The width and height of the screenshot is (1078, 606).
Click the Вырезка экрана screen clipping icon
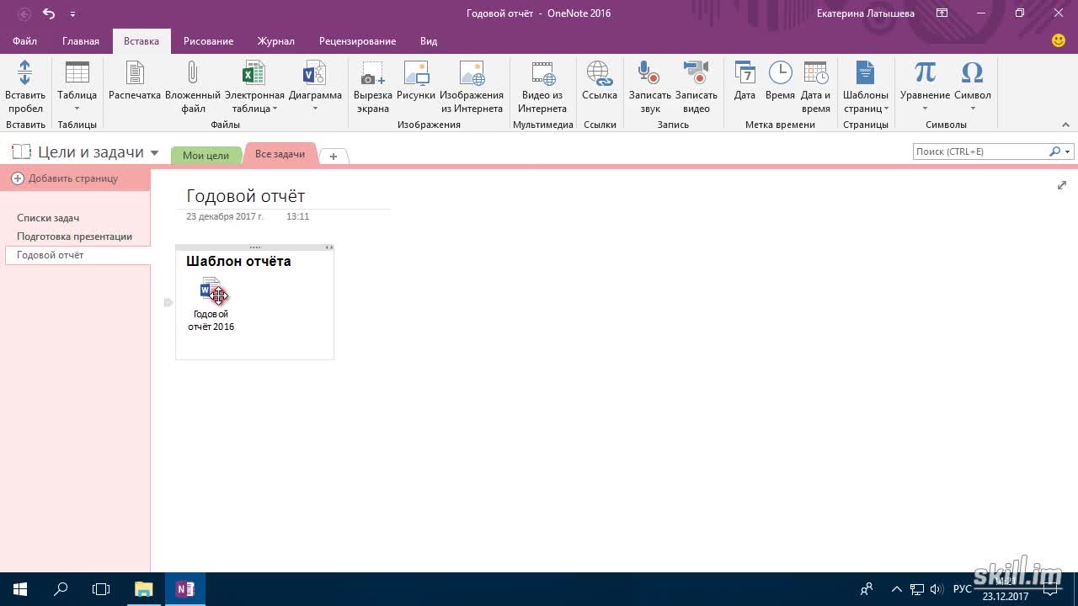(372, 73)
